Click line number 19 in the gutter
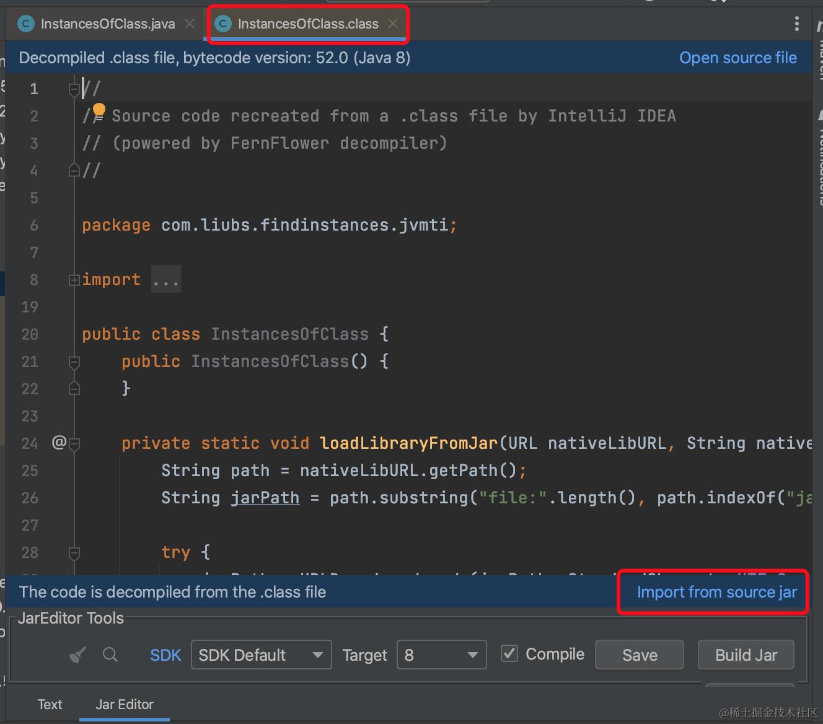Image resolution: width=823 pixels, height=724 pixels. [x=30, y=307]
